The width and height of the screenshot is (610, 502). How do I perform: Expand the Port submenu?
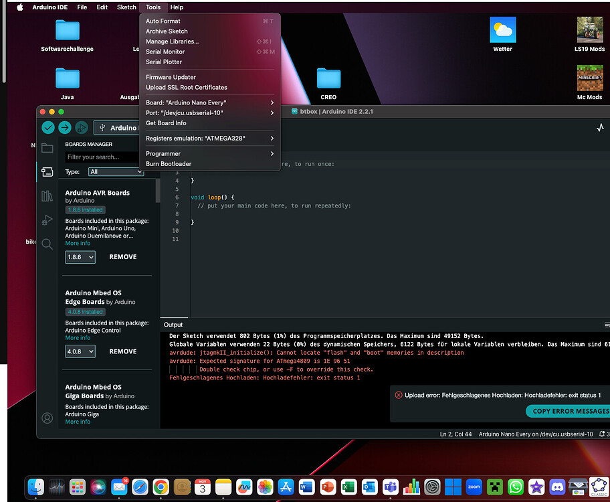pos(210,112)
